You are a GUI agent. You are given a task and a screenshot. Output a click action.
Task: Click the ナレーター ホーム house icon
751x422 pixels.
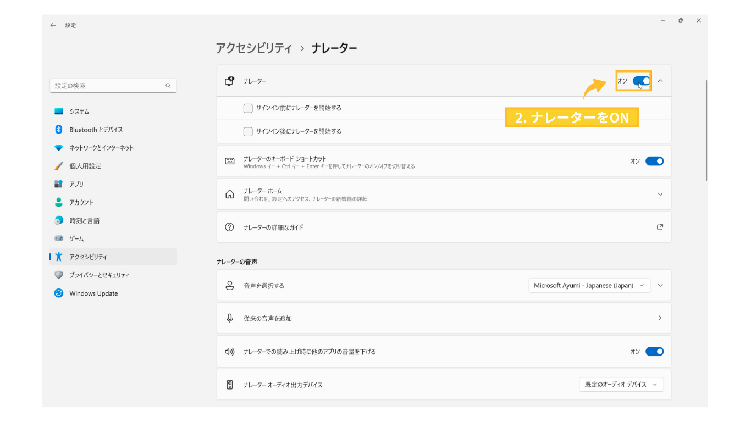(230, 195)
